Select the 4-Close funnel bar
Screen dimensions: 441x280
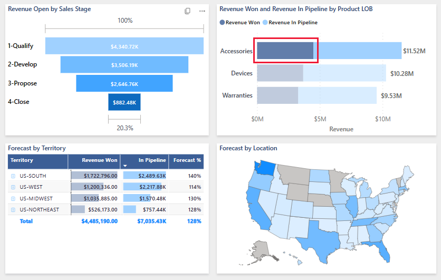coord(124,102)
